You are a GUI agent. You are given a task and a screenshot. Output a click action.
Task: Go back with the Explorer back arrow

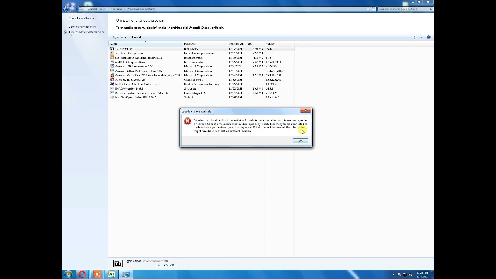coord(65,9)
